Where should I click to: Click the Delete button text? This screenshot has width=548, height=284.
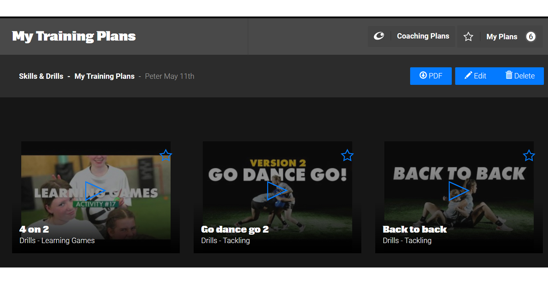click(524, 76)
